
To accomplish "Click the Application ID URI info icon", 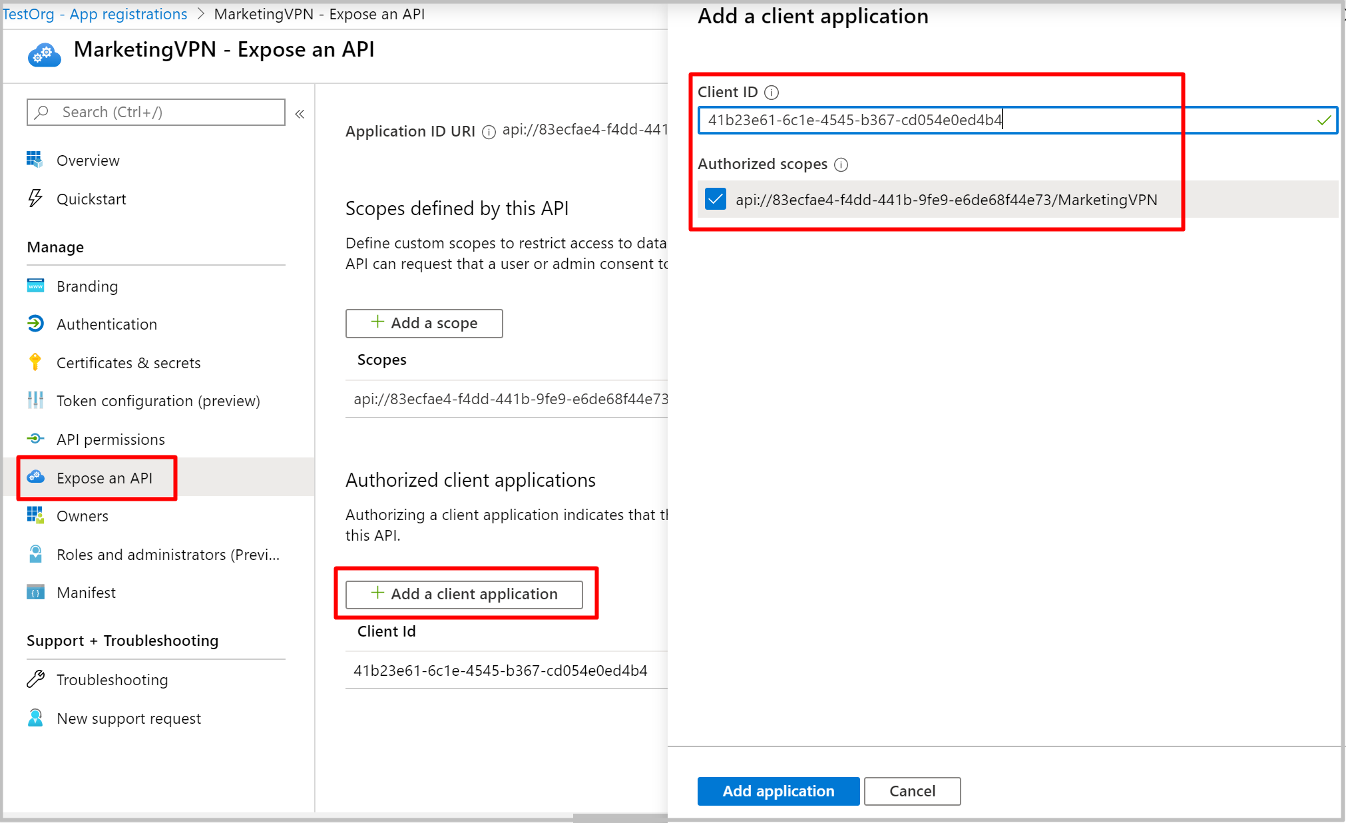I will pyautogui.click(x=489, y=132).
